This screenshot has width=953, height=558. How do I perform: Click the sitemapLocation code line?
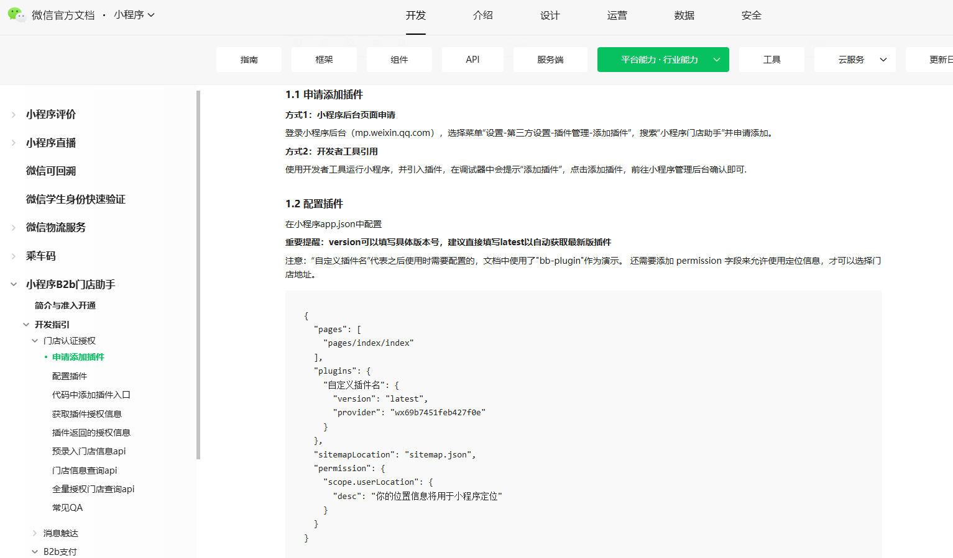395,455
